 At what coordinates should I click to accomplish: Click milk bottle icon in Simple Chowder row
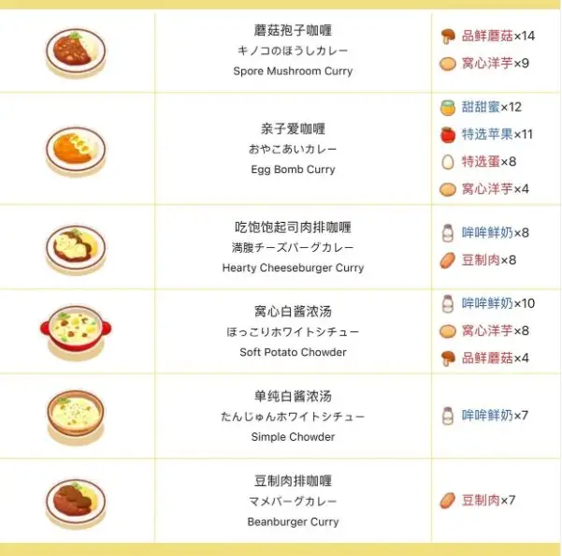point(449,416)
